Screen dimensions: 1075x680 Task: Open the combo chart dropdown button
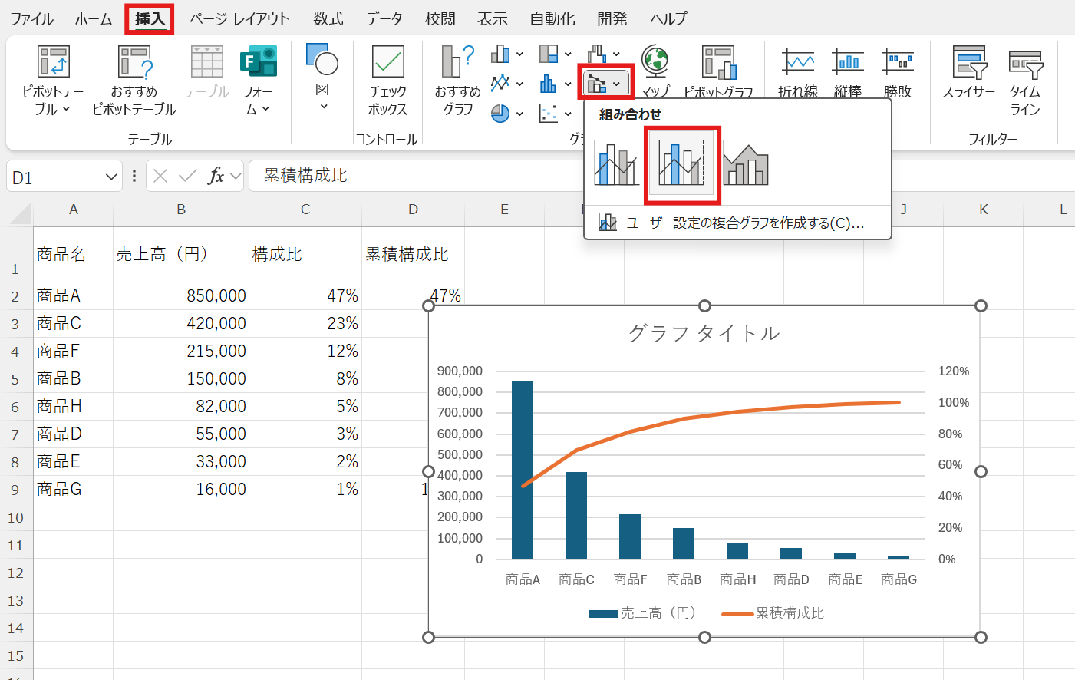tap(605, 83)
